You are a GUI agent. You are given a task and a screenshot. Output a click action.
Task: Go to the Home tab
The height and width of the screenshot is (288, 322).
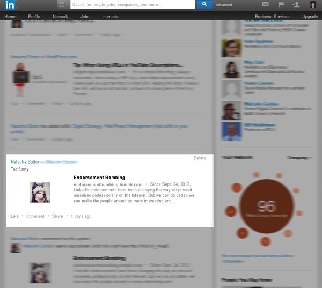tap(10, 17)
